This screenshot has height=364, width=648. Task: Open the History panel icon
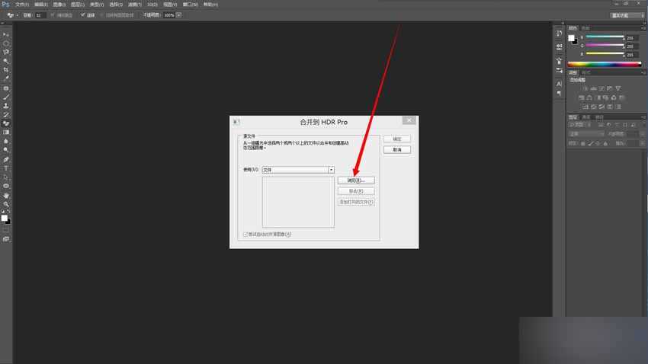(559, 34)
